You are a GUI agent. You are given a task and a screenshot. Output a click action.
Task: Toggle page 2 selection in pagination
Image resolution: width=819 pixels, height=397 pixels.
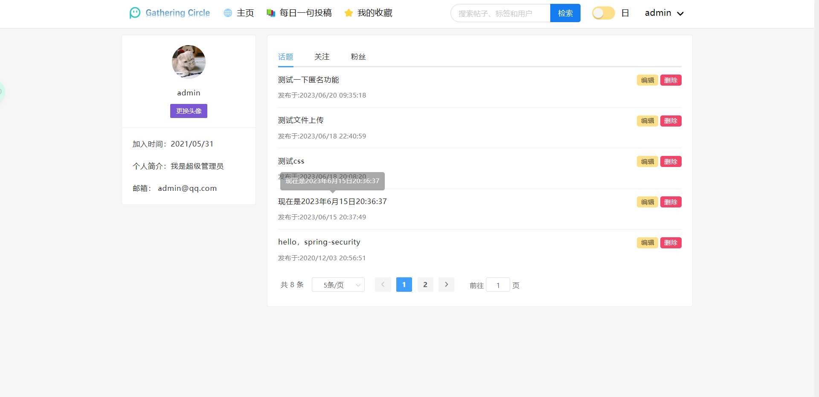(425, 285)
